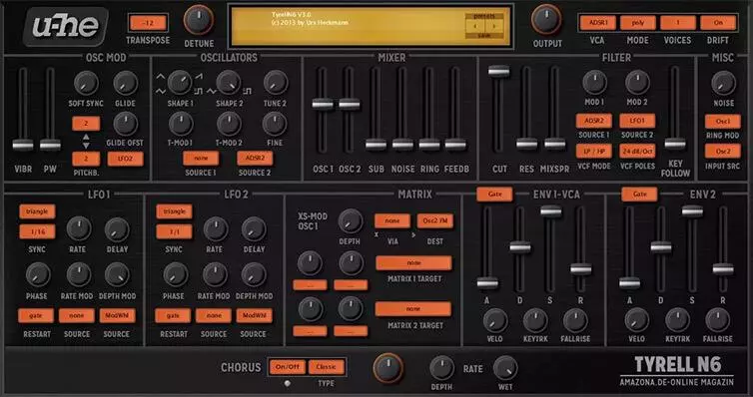Click the Detune knob
This screenshot has height=397, width=753.
pyautogui.click(x=199, y=19)
